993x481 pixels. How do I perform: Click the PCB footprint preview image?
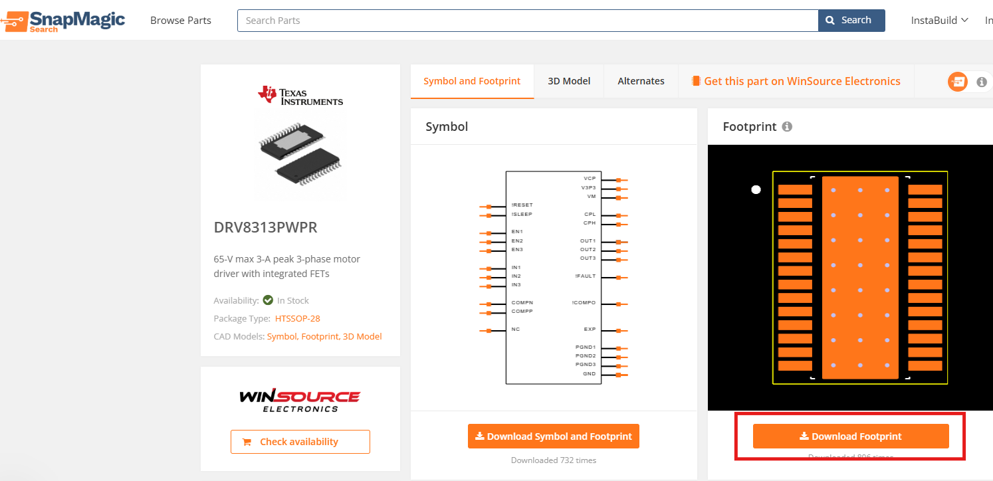coord(850,278)
